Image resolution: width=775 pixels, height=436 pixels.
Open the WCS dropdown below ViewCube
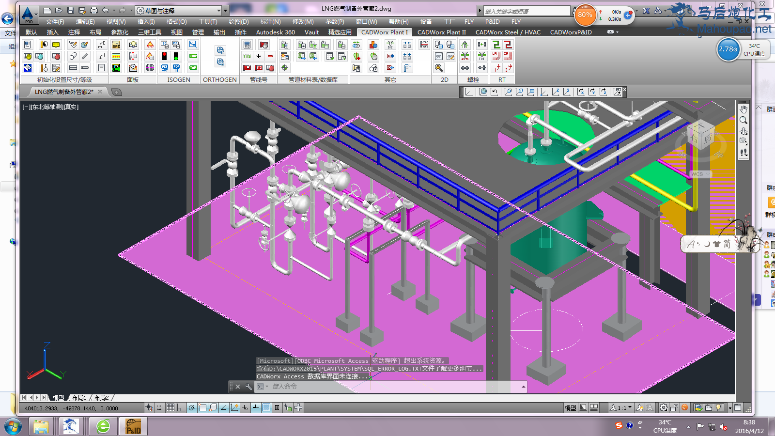point(700,174)
